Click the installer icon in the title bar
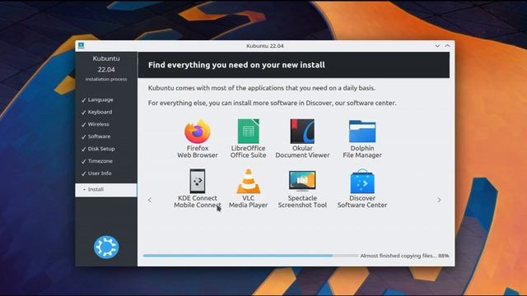527x296 pixels. click(x=81, y=46)
